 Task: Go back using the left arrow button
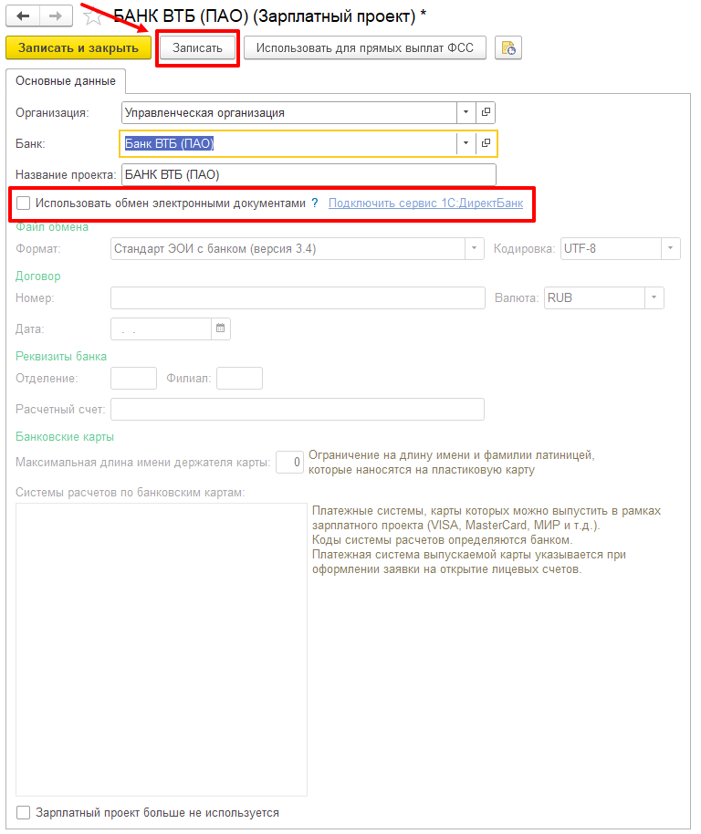tap(23, 16)
